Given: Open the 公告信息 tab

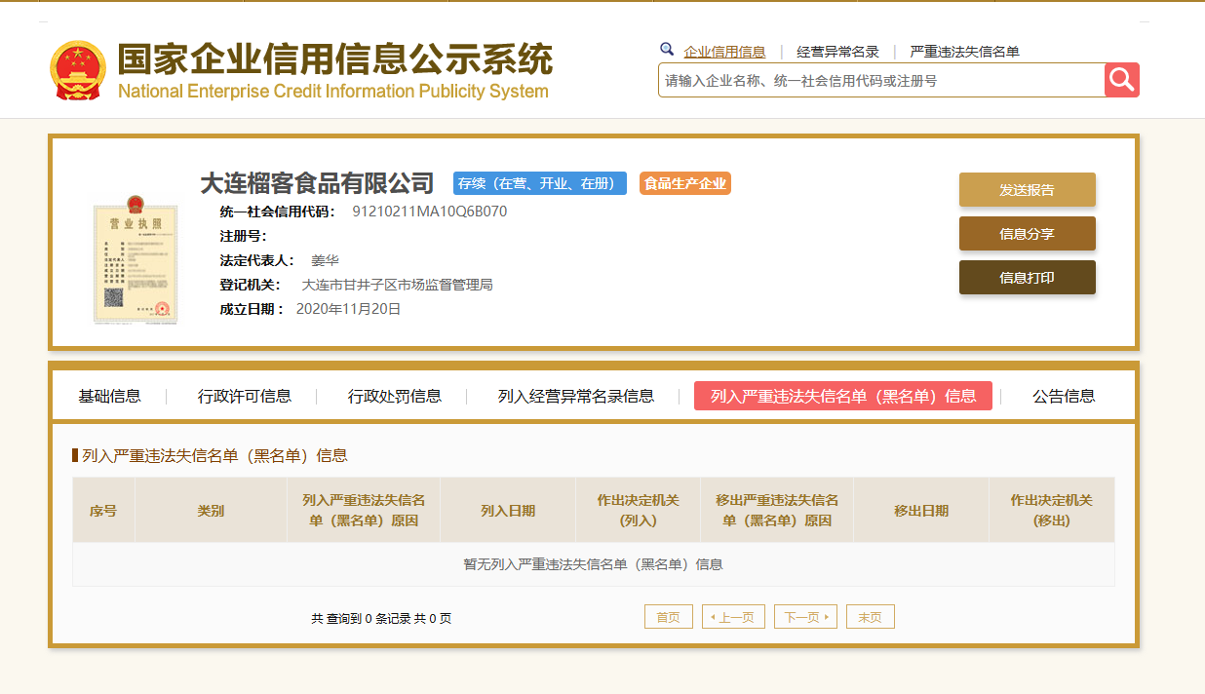Looking at the screenshot, I should tap(1064, 396).
